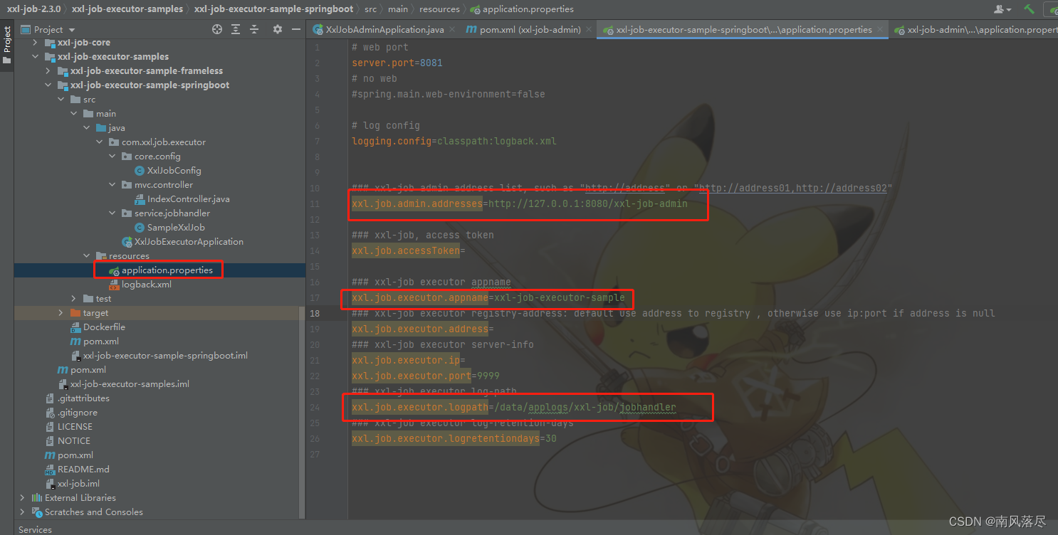Select README.md in project tree
This screenshot has height=535, width=1058.
click(x=83, y=470)
